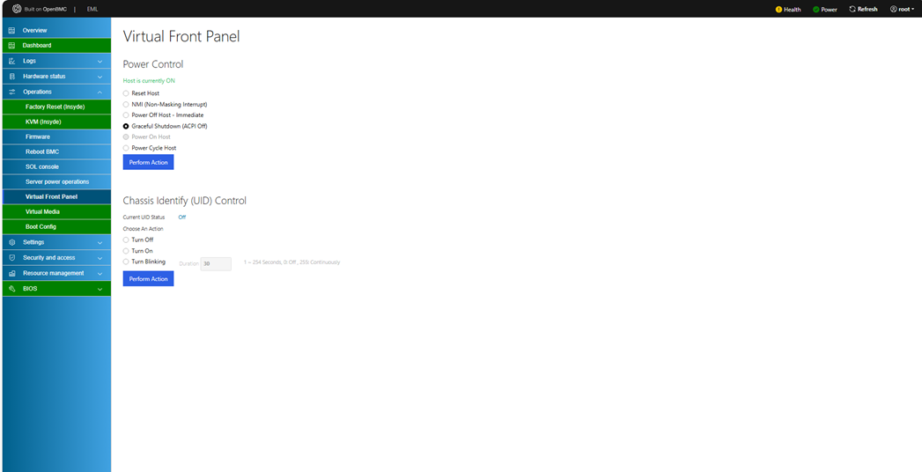Open the root user account icon
The height and width of the screenshot is (472, 922).
(894, 10)
